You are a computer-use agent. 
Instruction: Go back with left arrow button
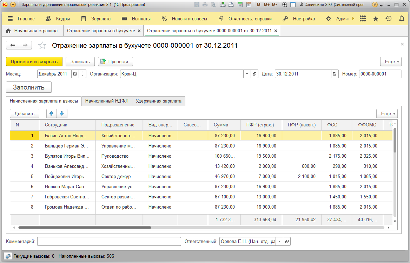(x=13, y=45)
